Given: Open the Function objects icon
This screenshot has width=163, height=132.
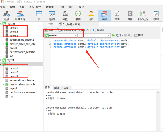Looking at the screenshot, I should click(x=65, y=16).
